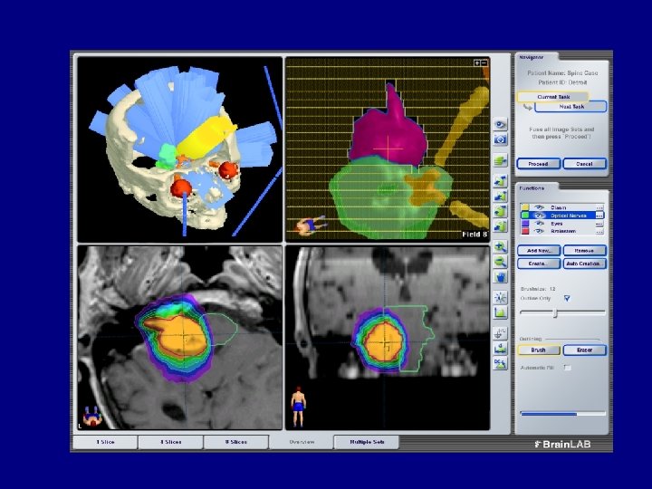Image resolution: width=652 pixels, height=489 pixels.
Task: Click the eye view-options toolbar icon
Action: [x=500, y=124]
